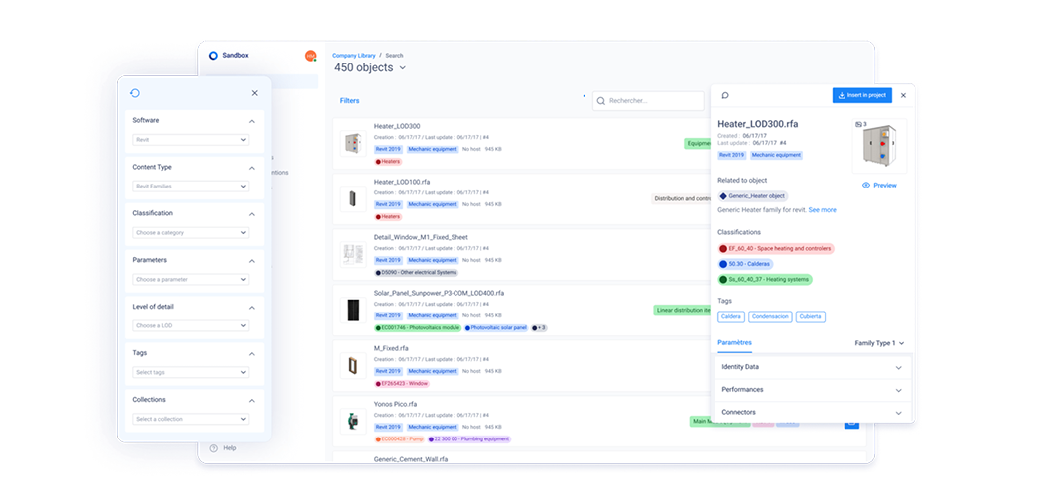1040x501 pixels.
Task: Click the orange user avatar icon
Action: coord(310,56)
